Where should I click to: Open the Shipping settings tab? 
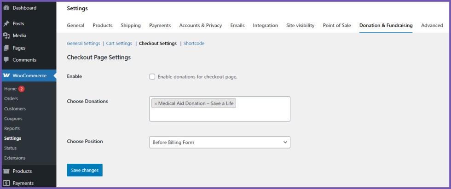click(131, 25)
